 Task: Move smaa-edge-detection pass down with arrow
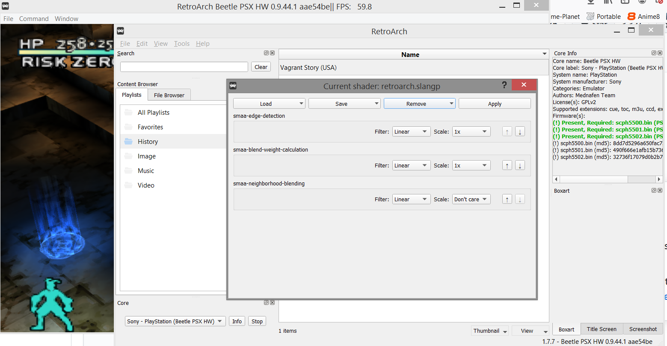pos(520,131)
